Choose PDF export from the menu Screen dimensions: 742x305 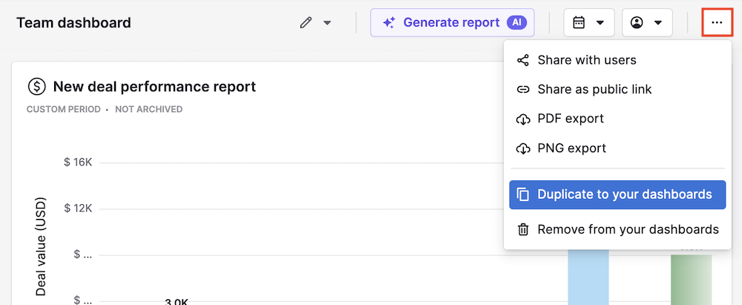click(617, 119)
